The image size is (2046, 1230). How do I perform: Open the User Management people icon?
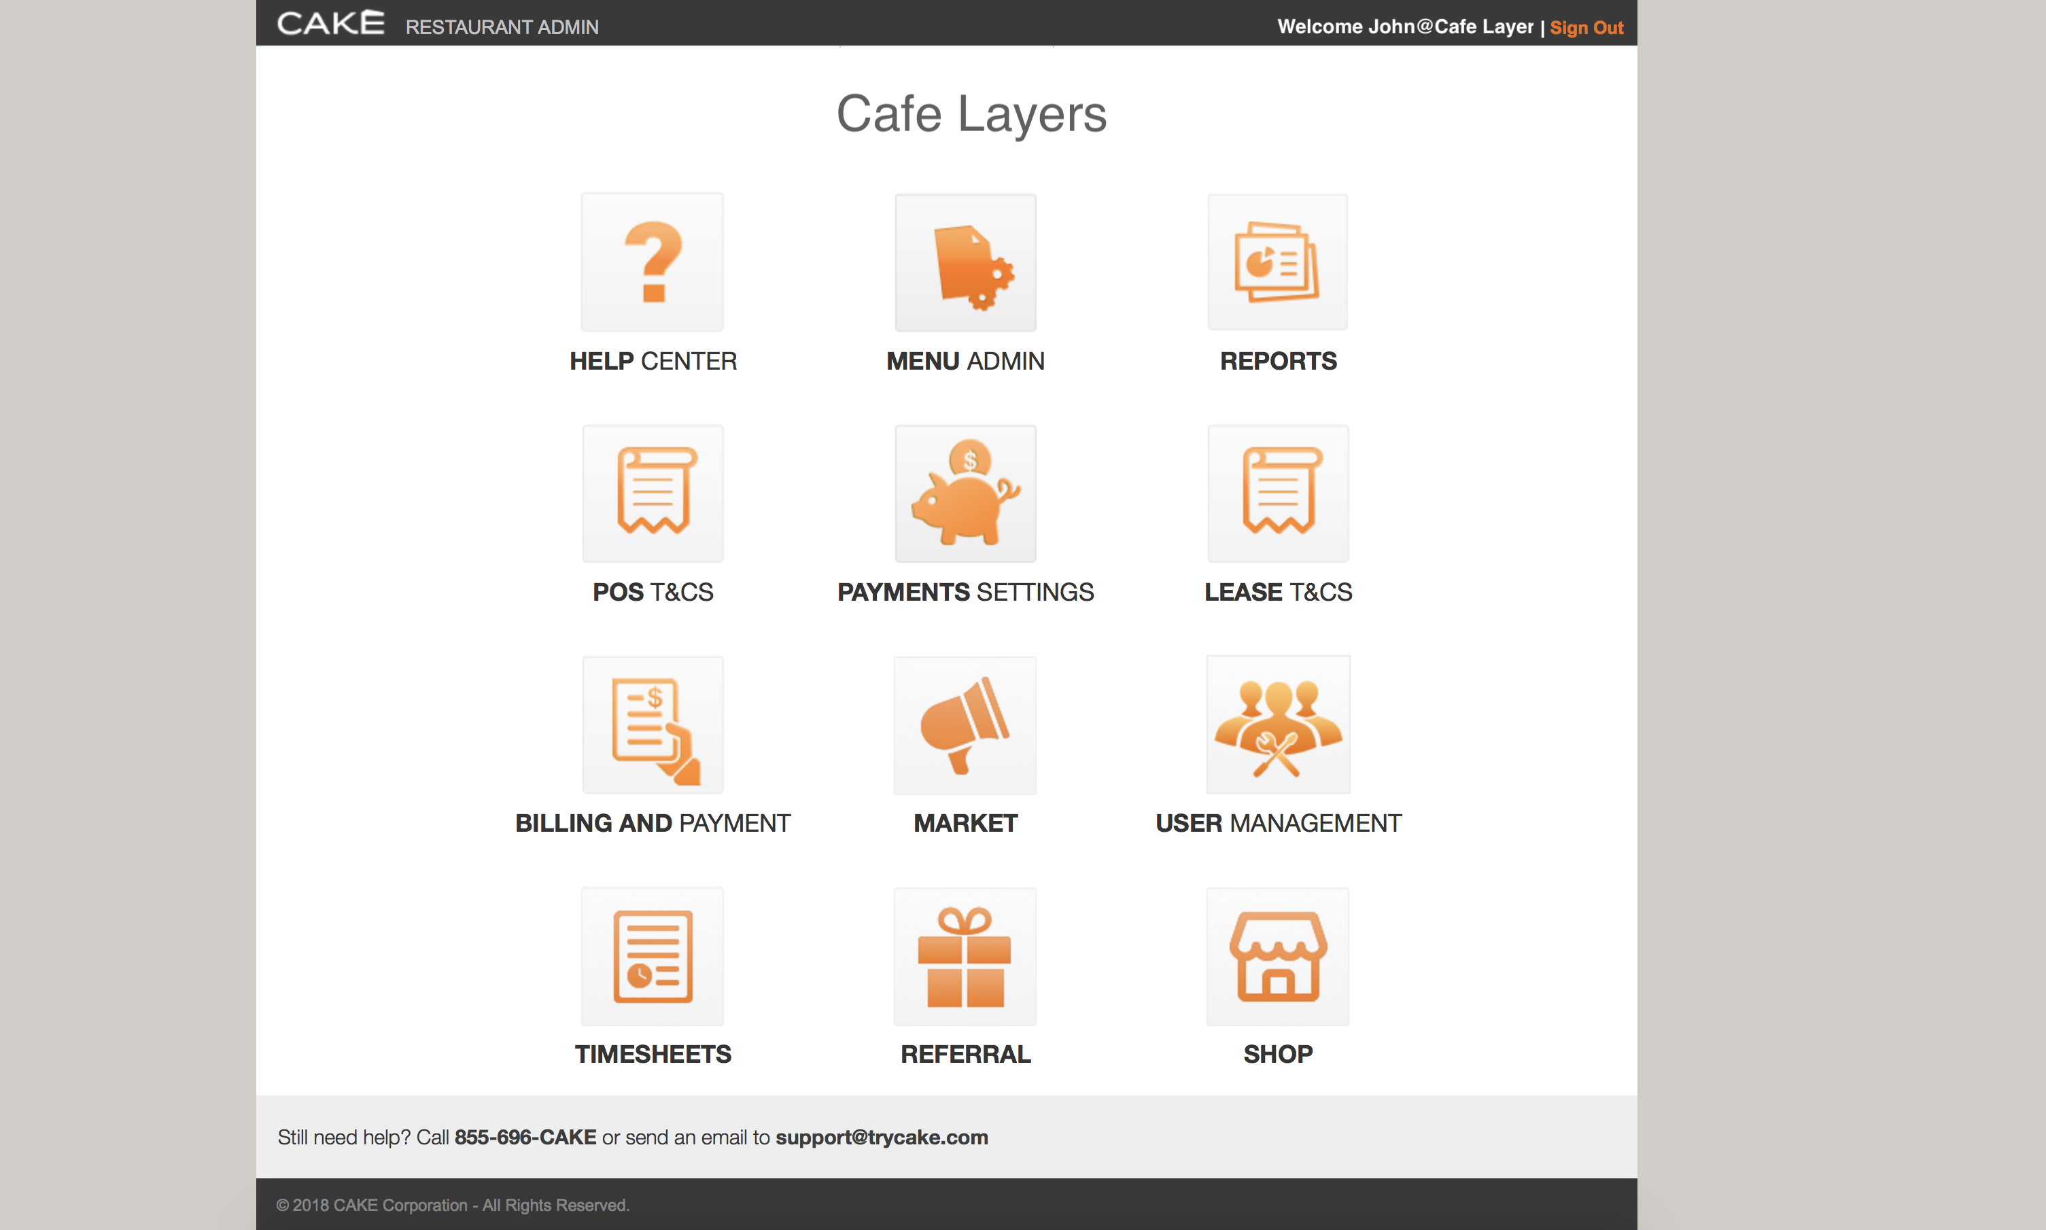[1277, 724]
